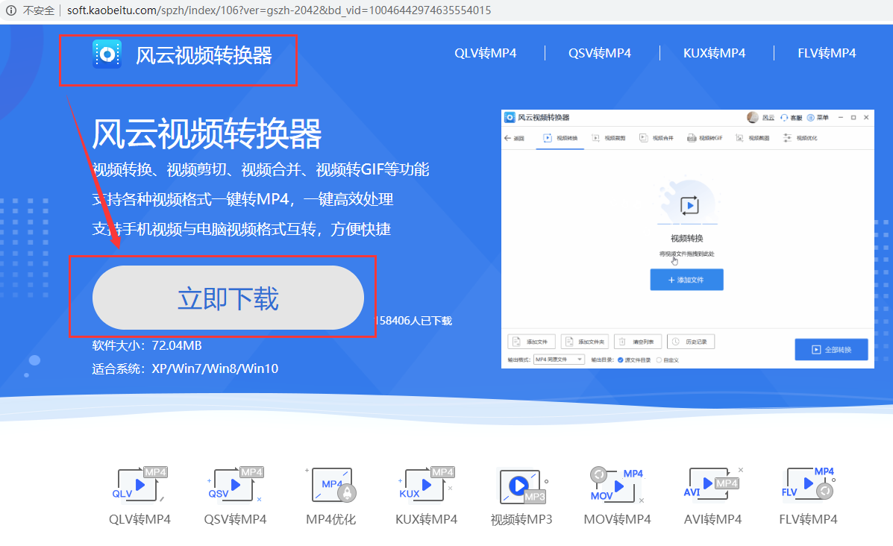
Task: Open QSV转MP4 in top navigation
Action: click(x=599, y=53)
